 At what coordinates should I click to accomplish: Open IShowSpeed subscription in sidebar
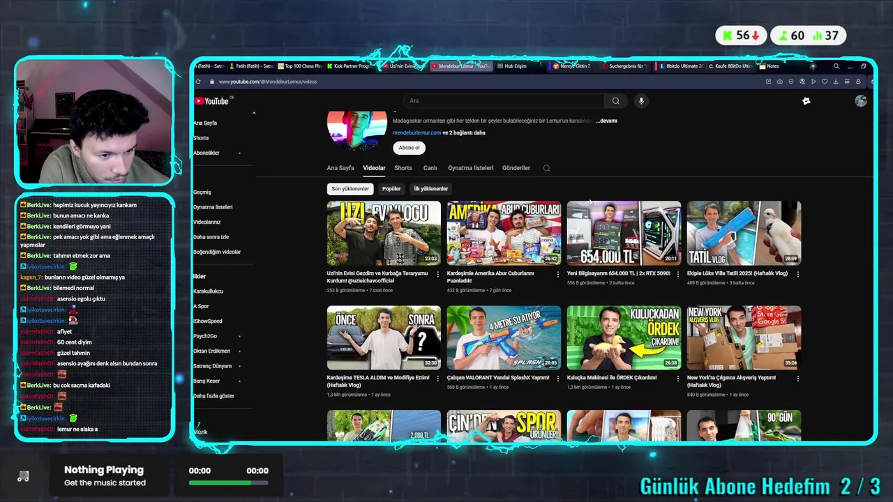click(x=208, y=321)
